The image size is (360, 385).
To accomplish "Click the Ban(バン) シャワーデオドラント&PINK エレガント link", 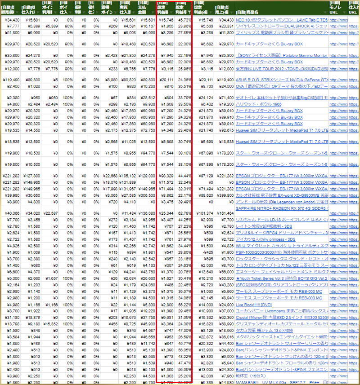I will pos(282,350).
